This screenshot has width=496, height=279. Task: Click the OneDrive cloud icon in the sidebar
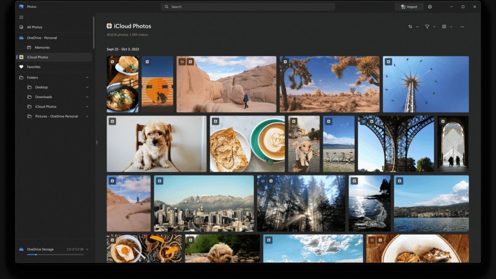pyautogui.click(x=21, y=37)
